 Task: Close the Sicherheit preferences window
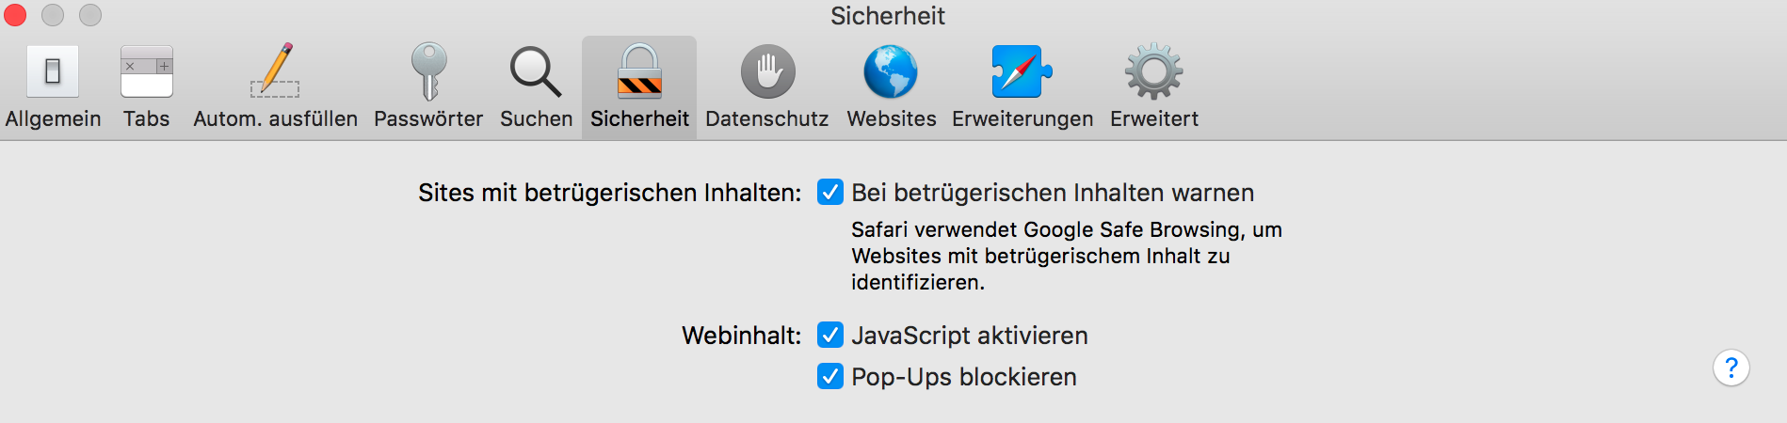[15, 15]
